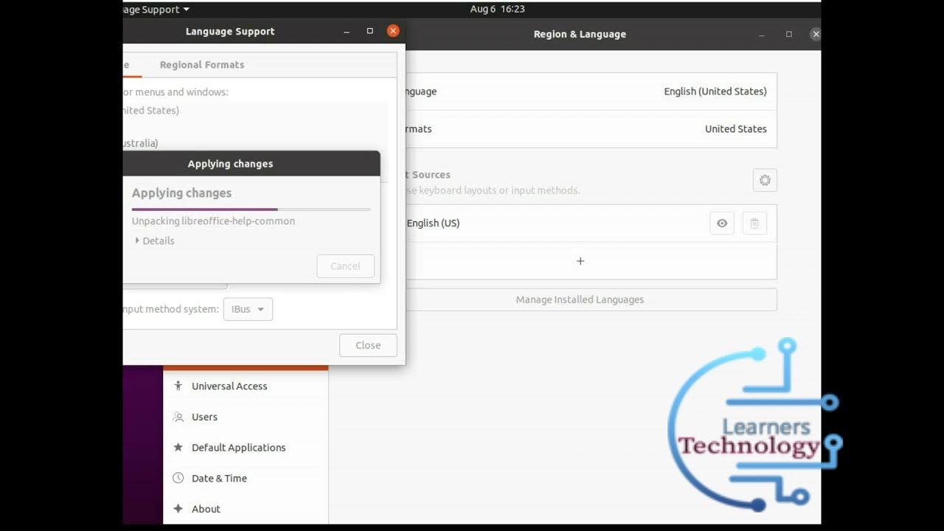This screenshot has height=531, width=944.
Task: Open Input Sources gear settings
Action: point(765,180)
